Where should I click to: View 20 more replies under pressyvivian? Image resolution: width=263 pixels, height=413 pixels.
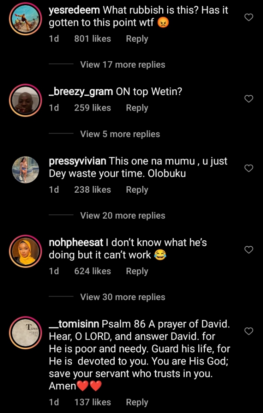tap(122, 216)
